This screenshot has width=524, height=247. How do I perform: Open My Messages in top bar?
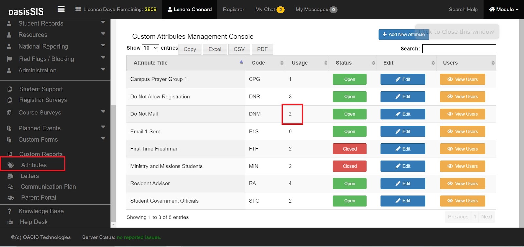pyautogui.click(x=316, y=10)
